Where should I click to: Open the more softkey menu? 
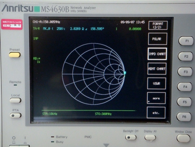[156, 98]
